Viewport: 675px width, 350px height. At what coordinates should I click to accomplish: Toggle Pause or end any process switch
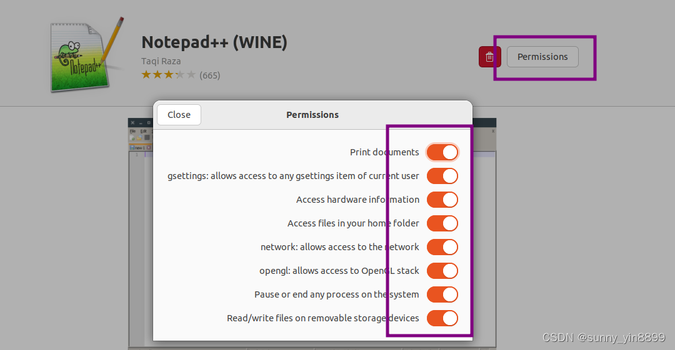click(x=442, y=294)
